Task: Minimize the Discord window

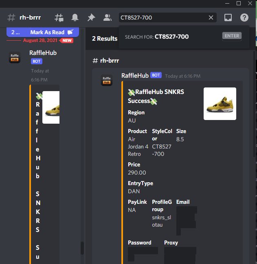Action: pyautogui.click(x=227, y=3)
